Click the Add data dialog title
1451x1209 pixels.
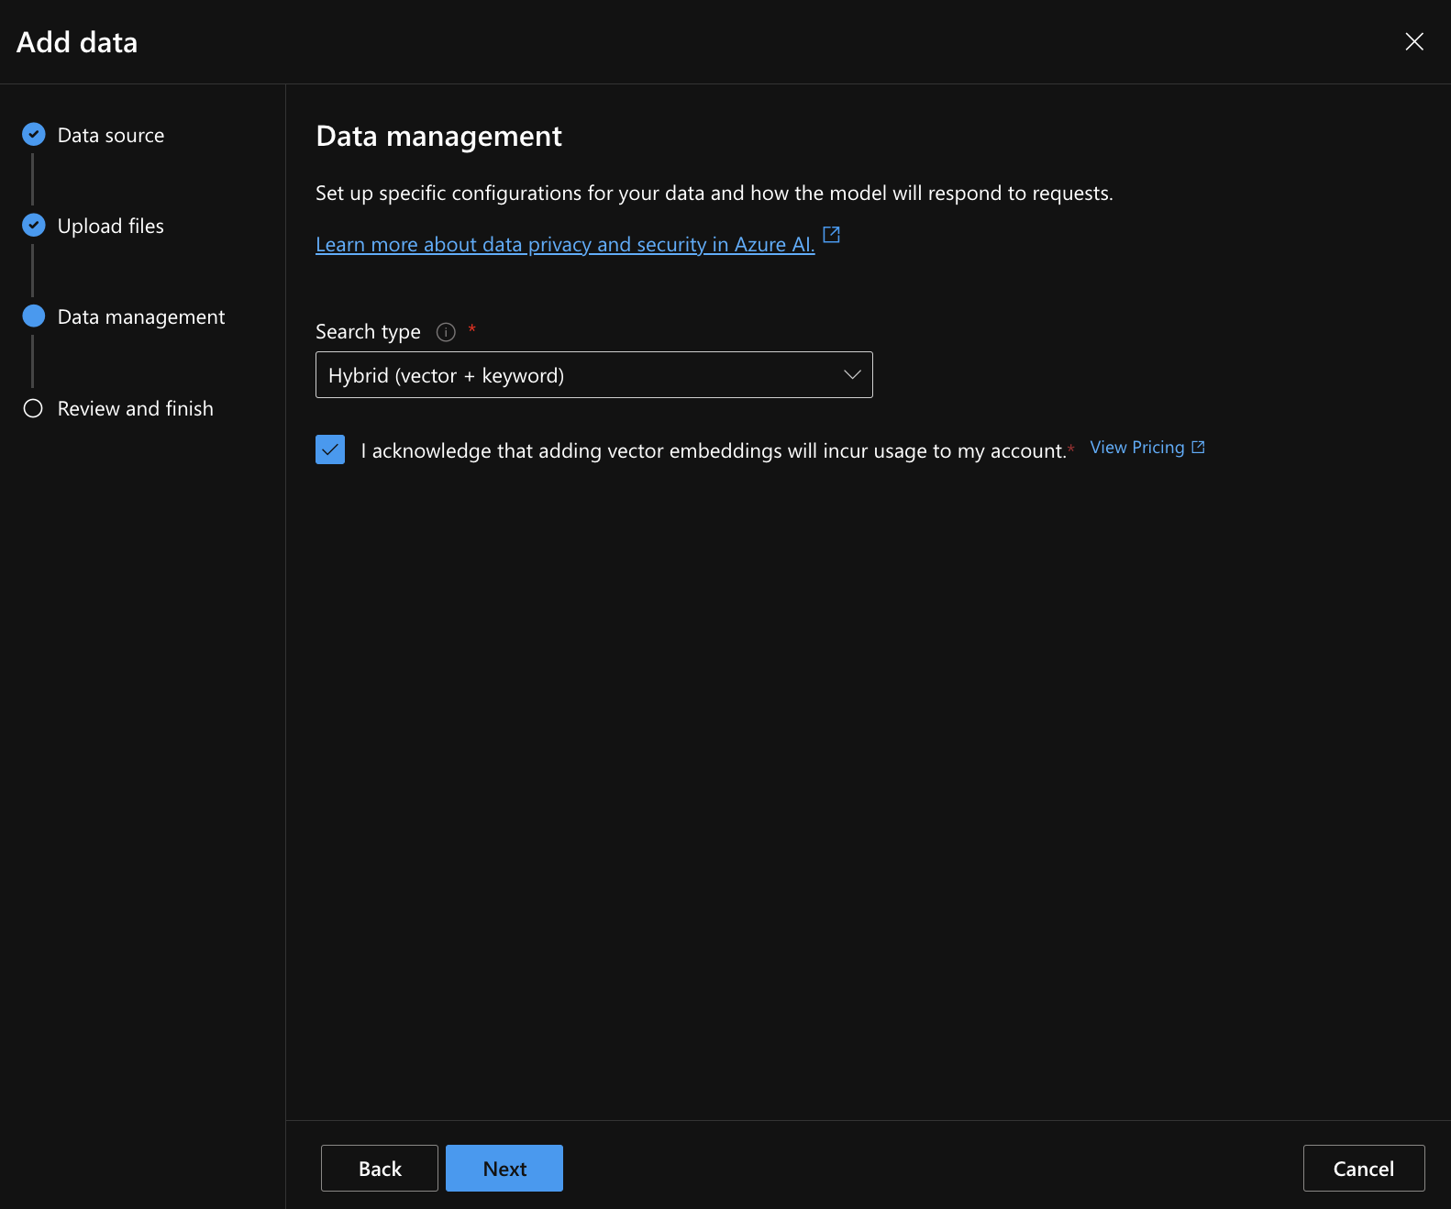(x=77, y=42)
